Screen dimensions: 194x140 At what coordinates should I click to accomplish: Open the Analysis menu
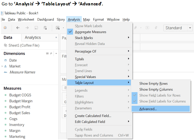(x=74, y=19)
